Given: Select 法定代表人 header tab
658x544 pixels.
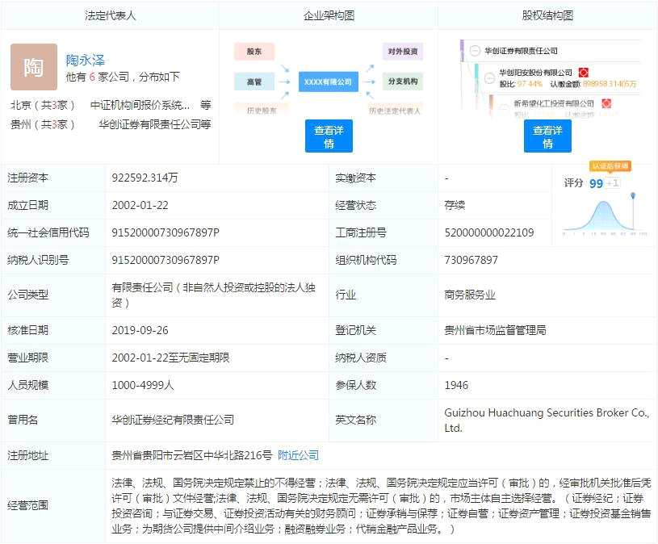Looking at the screenshot, I should click(110, 15).
